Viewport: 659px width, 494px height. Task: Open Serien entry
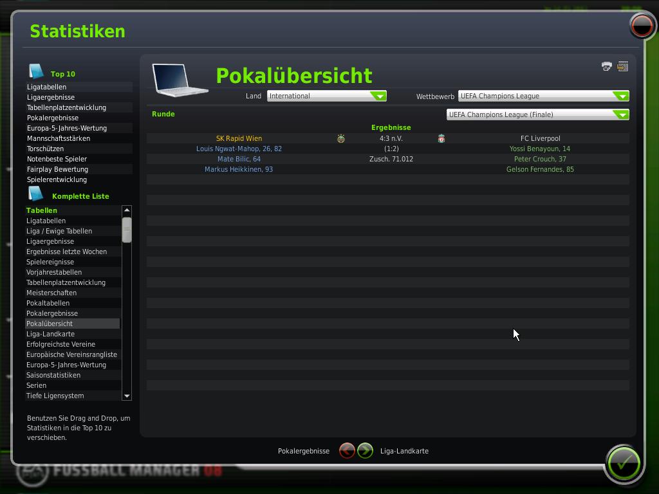36,385
